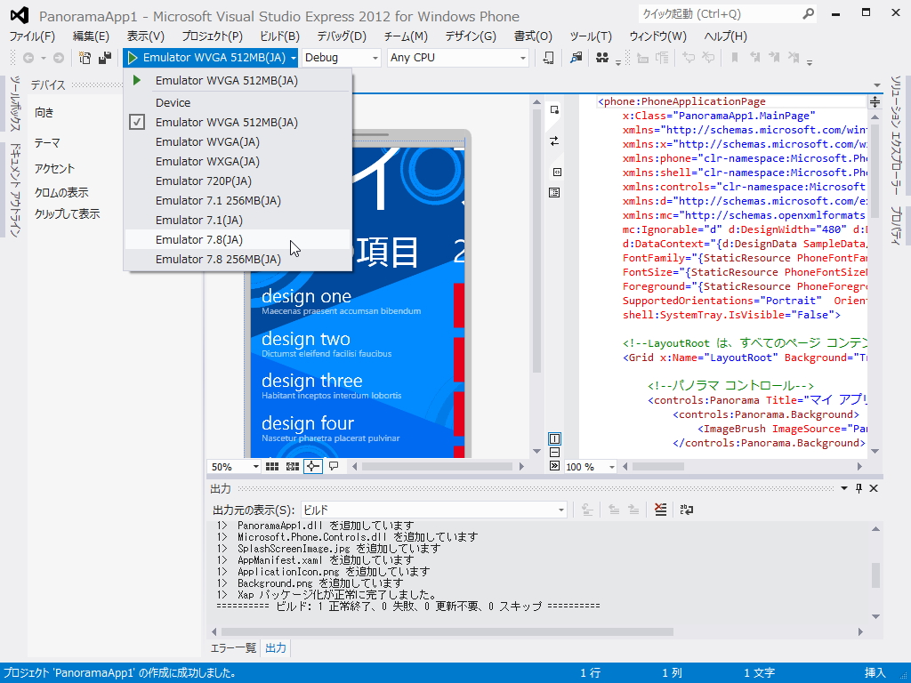Click the device window icon beside Any CPU
The width and height of the screenshot is (911, 683).
click(x=548, y=58)
